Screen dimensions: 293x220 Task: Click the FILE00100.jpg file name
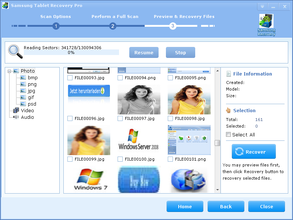coord(140,159)
